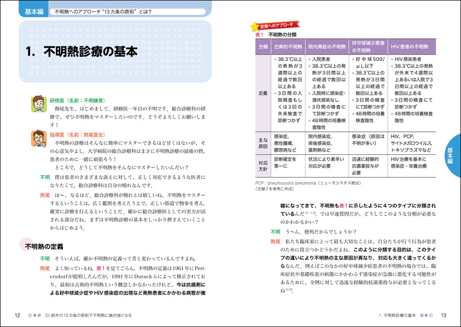Click the 古典的不明熱 table column header
The image size is (461, 327).
point(287,46)
